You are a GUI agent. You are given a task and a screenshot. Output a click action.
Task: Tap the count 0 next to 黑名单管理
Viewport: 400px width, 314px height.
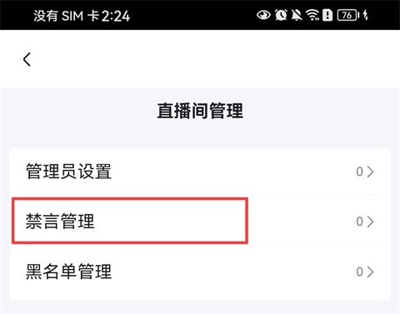pyautogui.click(x=360, y=272)
